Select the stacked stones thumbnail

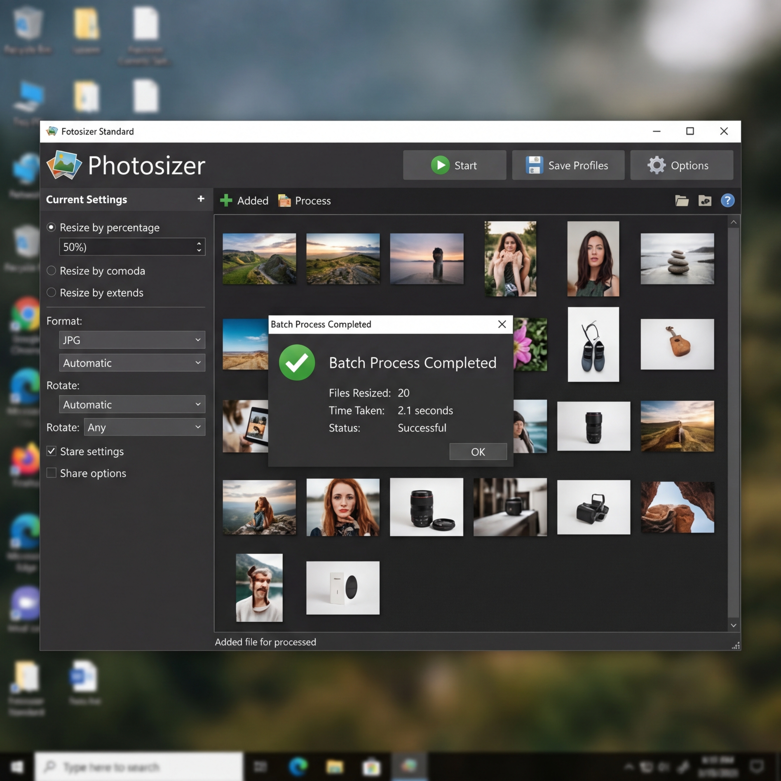[x=678, y=259]
